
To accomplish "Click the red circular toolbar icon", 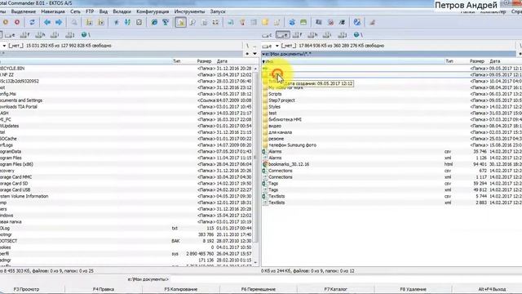I will tap(17, 22).
